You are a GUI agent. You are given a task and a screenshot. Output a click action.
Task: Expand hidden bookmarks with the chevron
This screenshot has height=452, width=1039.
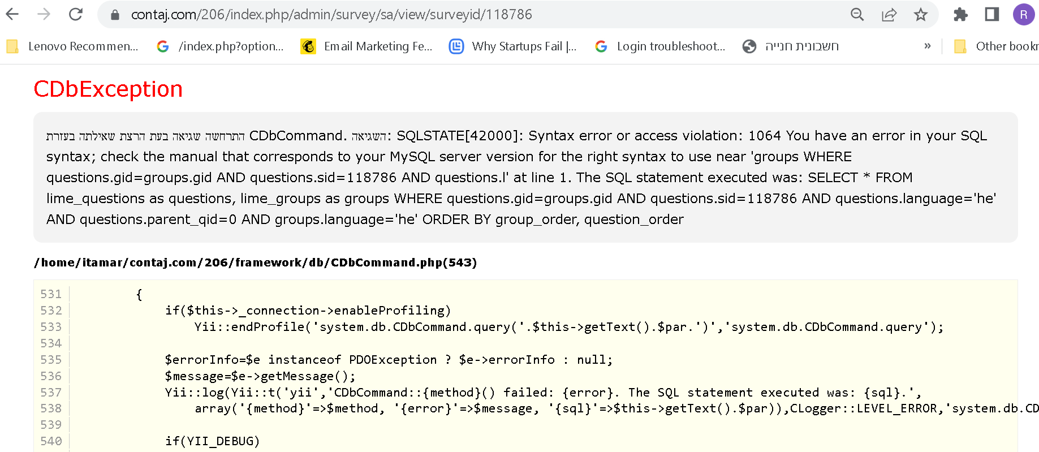(927, 46)
